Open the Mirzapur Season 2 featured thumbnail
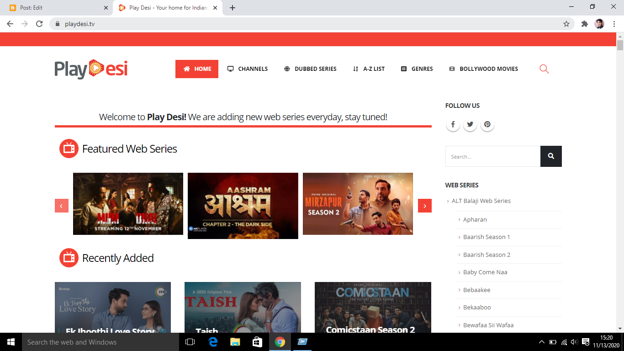 pyautogui.click(x=358, y=204)
